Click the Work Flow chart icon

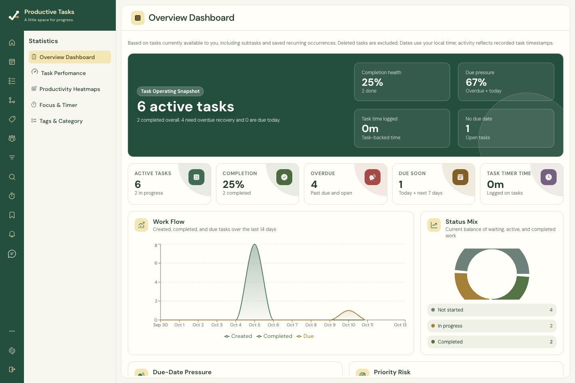tap(141, 225)
